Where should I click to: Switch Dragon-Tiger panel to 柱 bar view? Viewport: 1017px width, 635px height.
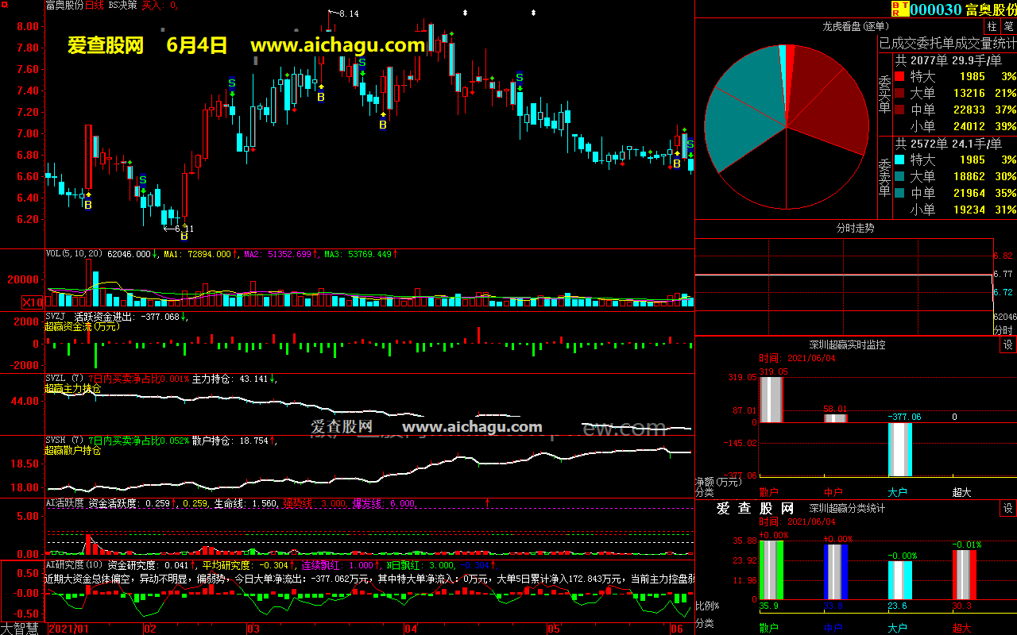(x=992, y=27)
